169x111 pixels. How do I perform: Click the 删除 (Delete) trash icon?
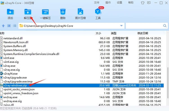point(63,11)
